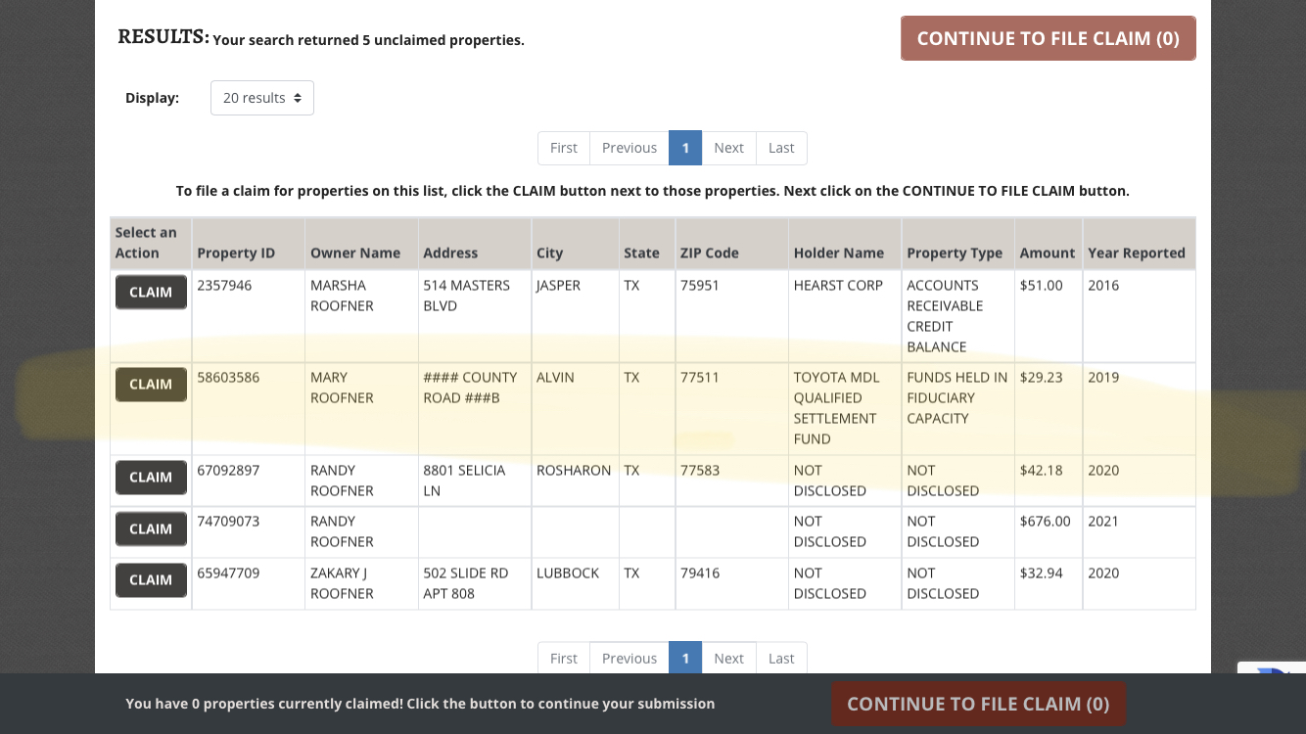Claim the Marsha Roofner property 2357946
Image resolution: width=1306 pixels, height=734 pixels.
point(151,292)
